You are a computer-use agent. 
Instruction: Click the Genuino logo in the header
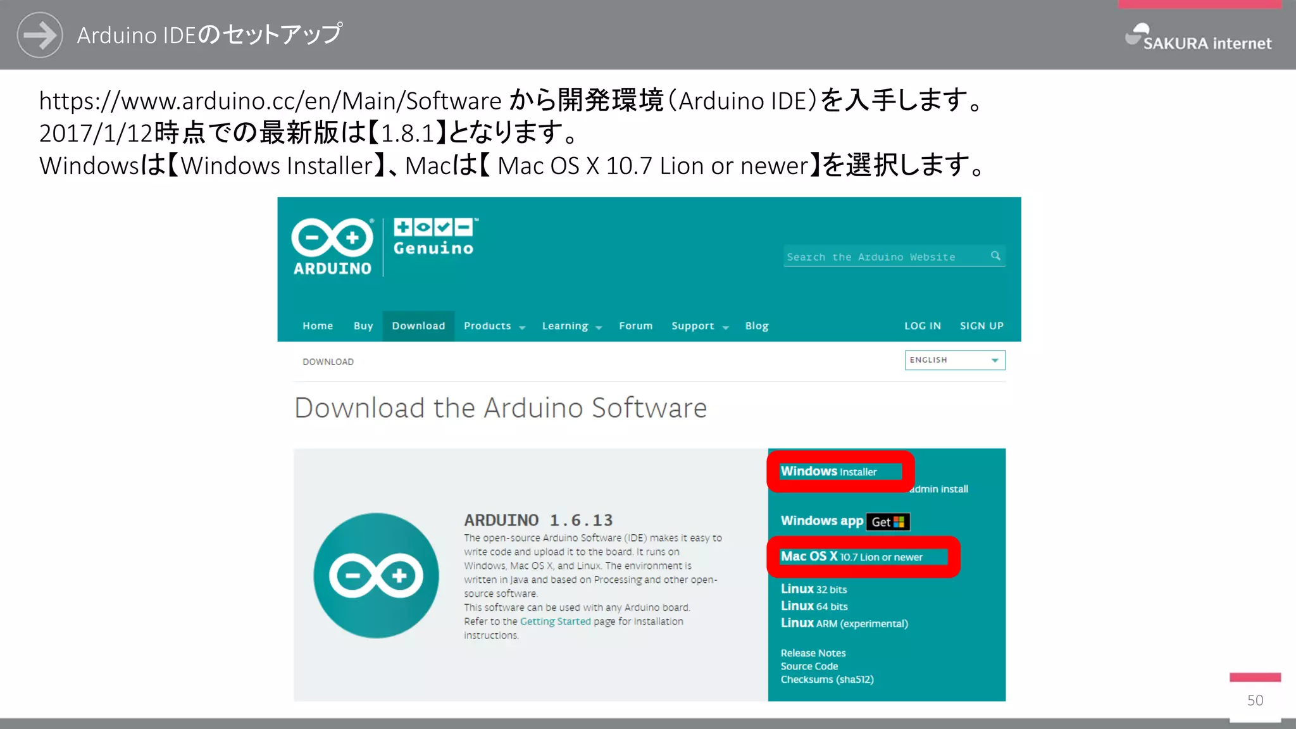(435, 237)
